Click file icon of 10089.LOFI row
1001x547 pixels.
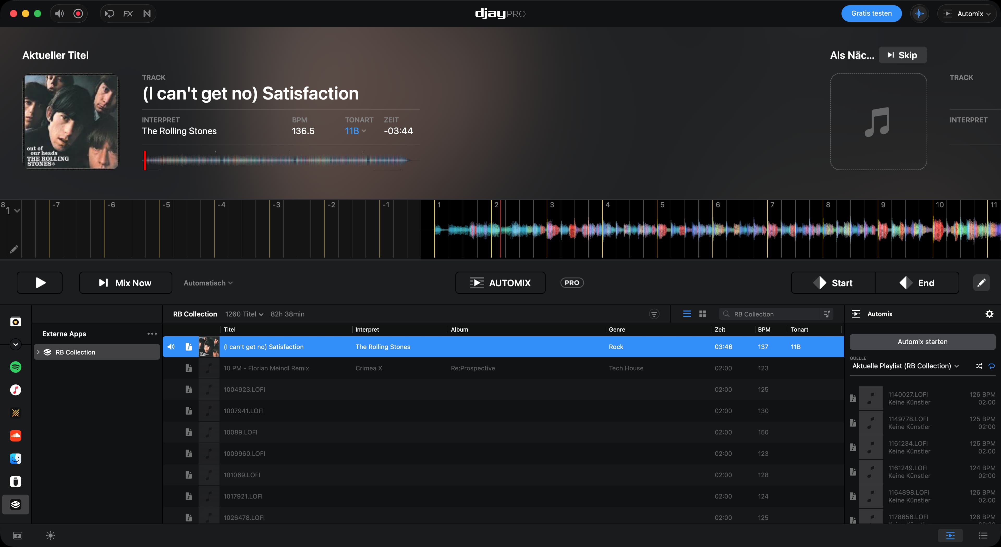pyautogui.click(x=188, y=432)
